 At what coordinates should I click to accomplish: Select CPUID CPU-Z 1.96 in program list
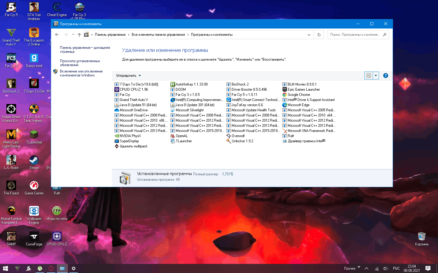pos(131,89)
